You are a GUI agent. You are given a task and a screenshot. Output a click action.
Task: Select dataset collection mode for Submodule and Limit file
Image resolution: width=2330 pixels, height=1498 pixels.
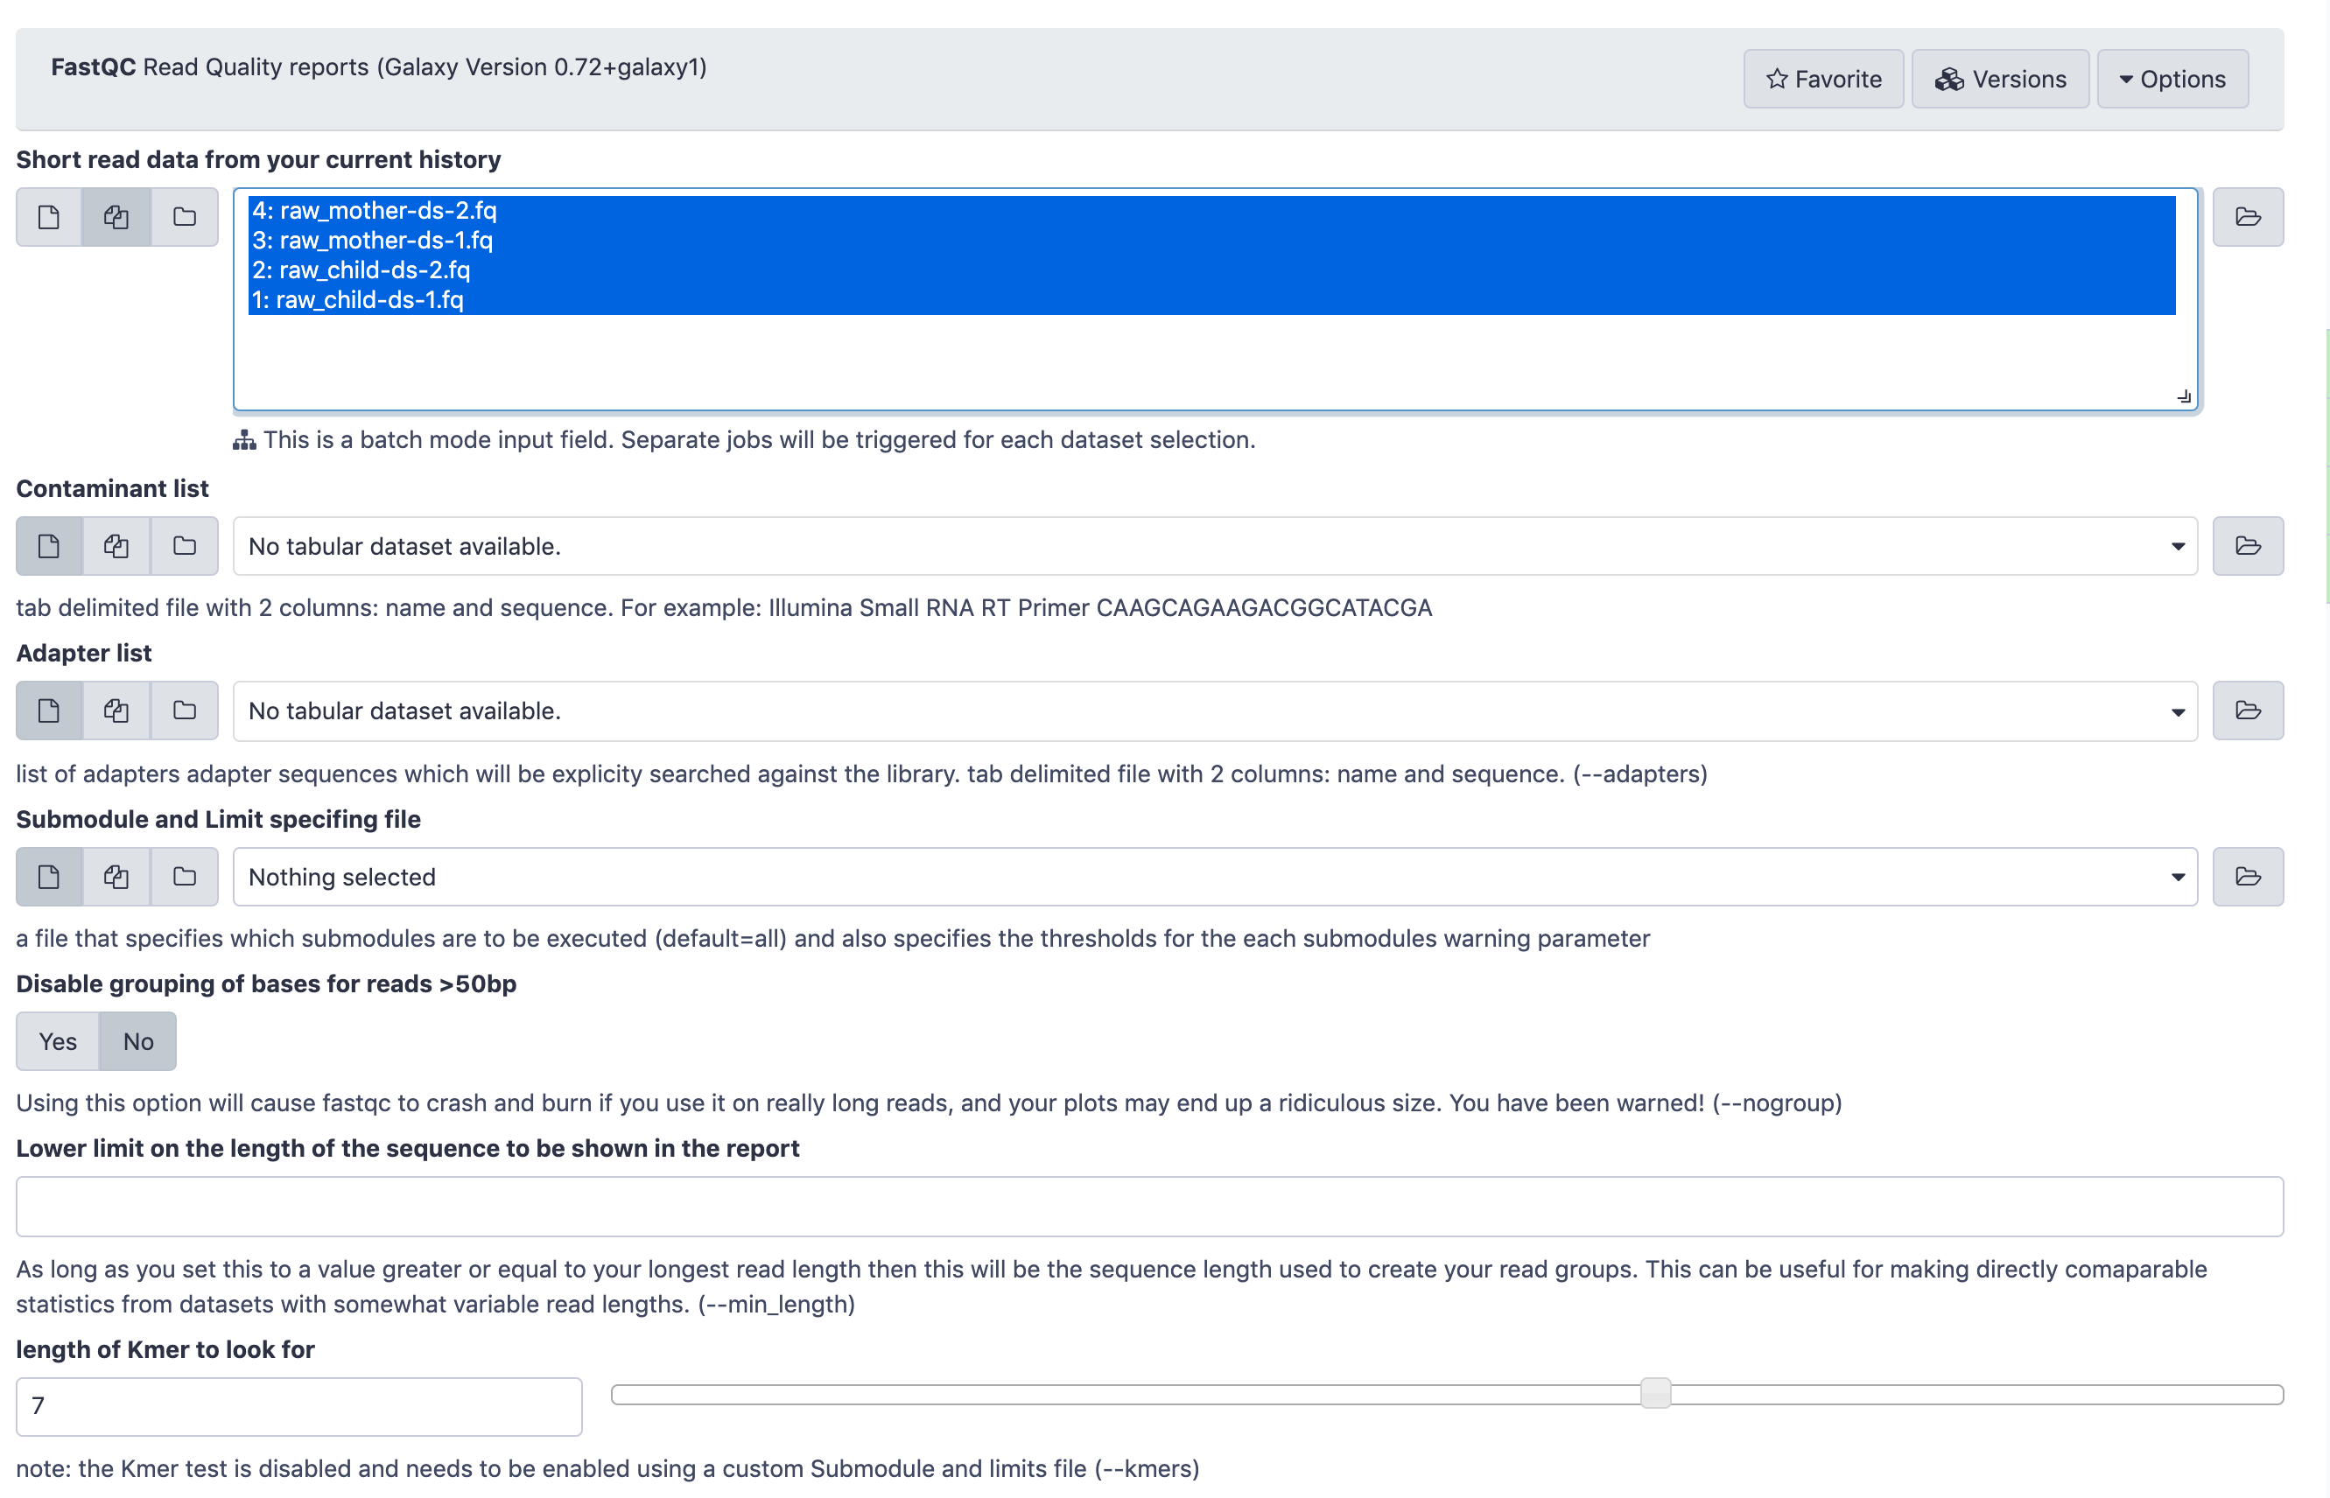[185, 877]
